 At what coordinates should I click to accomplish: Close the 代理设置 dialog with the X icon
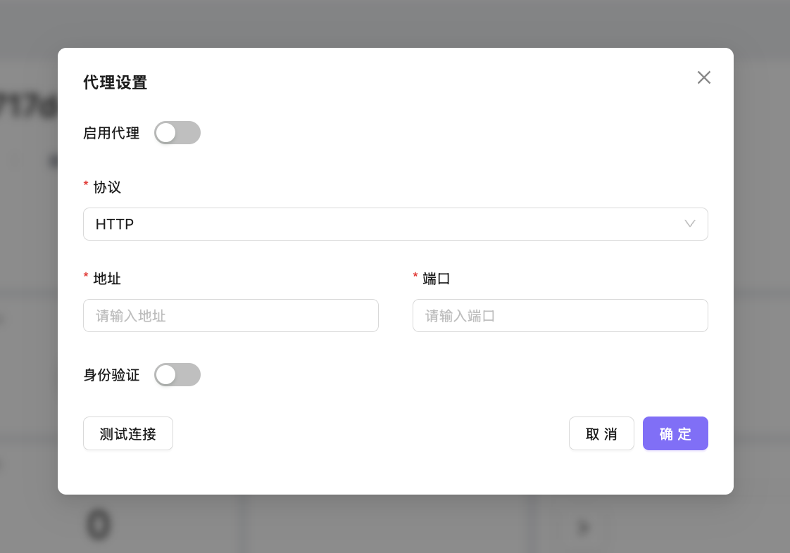coord(703,77)
